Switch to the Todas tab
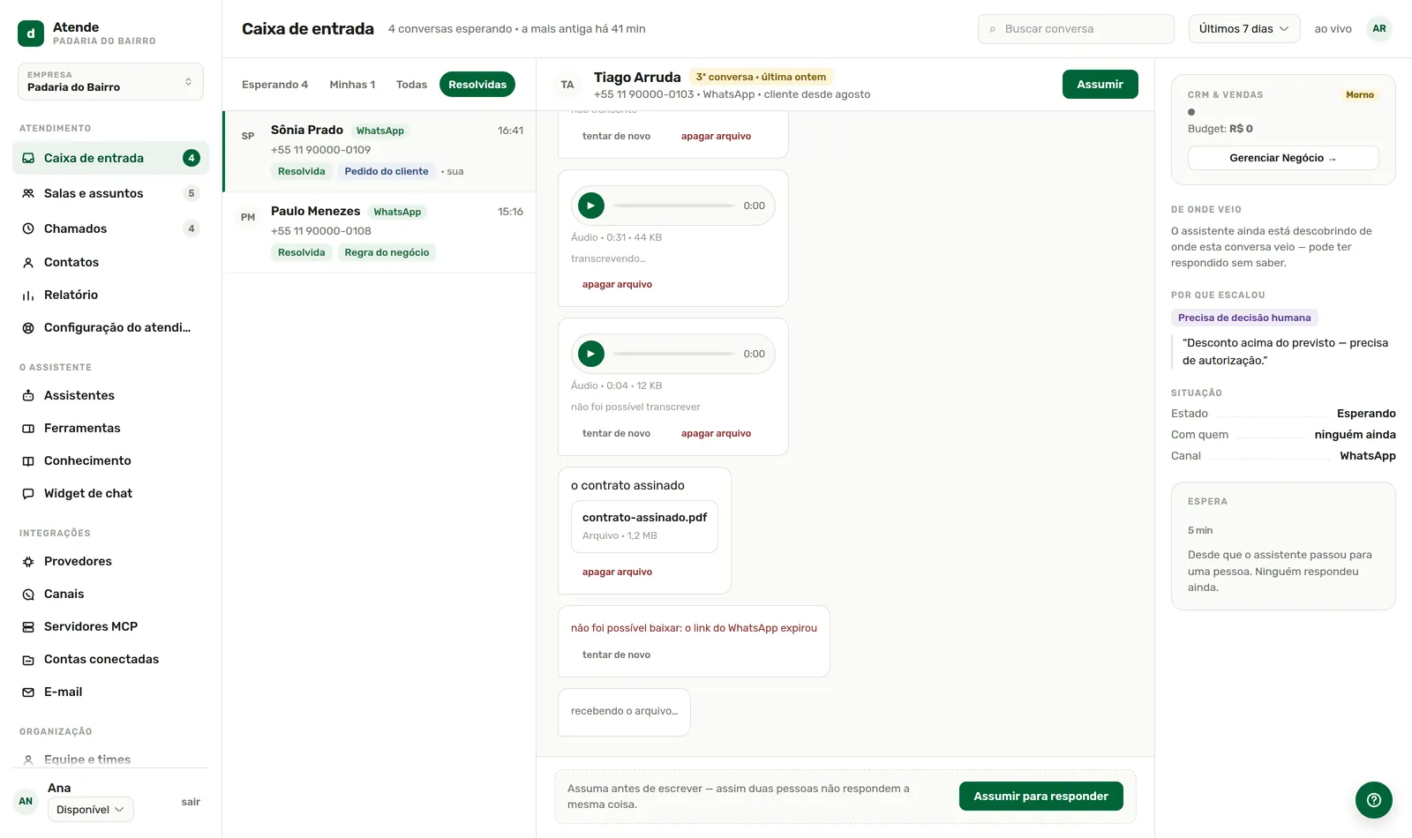This screenshot has height=838, width=1412. point(411,85)
